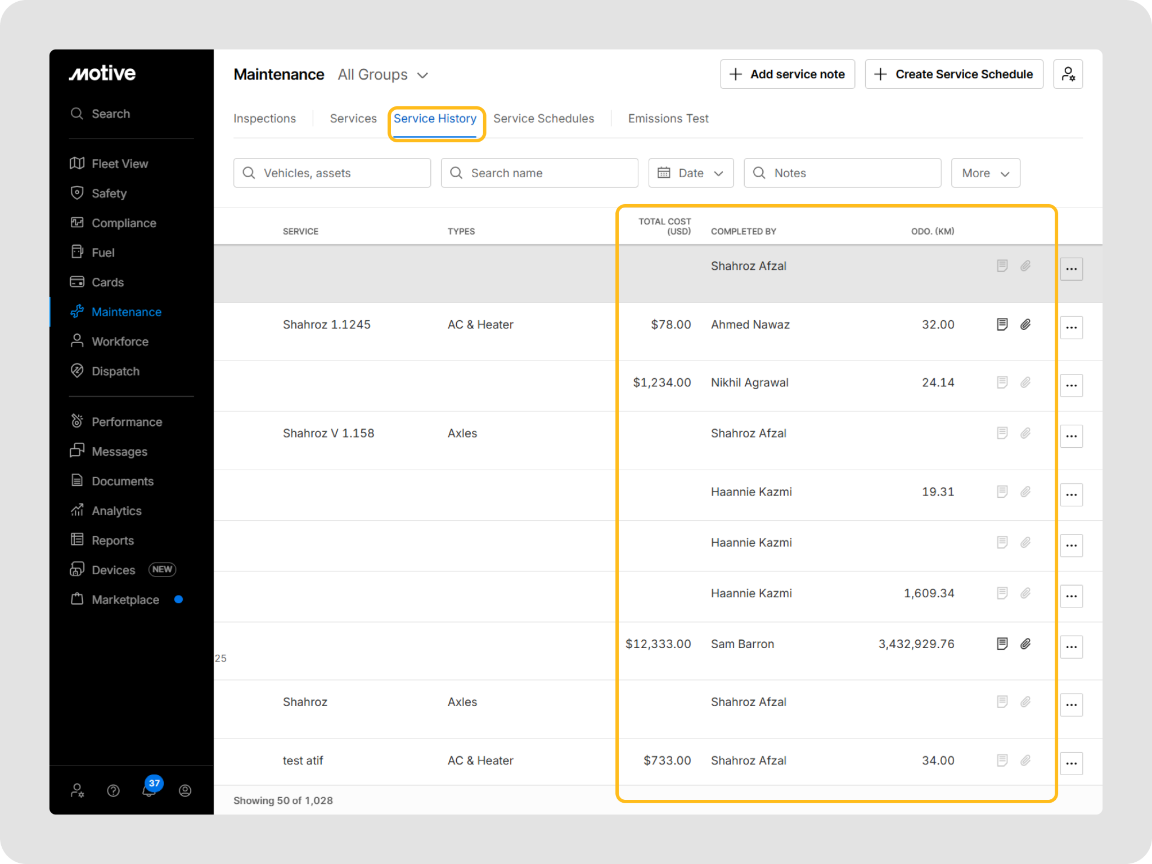The width and height of the screenshot is (1152, 864).
Task: Click the admin settings icon in sidebar footer
Action: 78,791
